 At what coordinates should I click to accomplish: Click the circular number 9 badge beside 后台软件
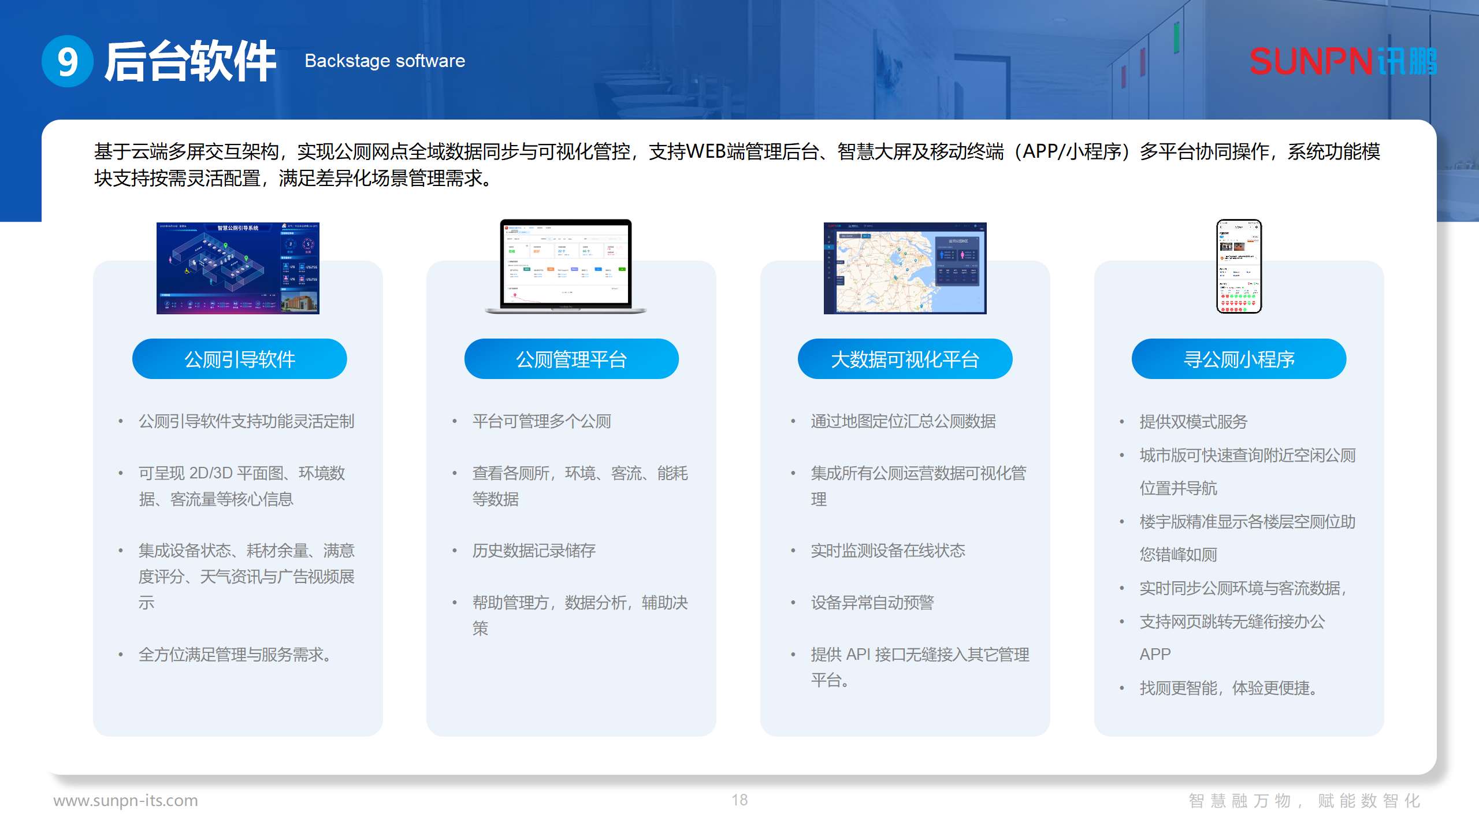(68, 62)
